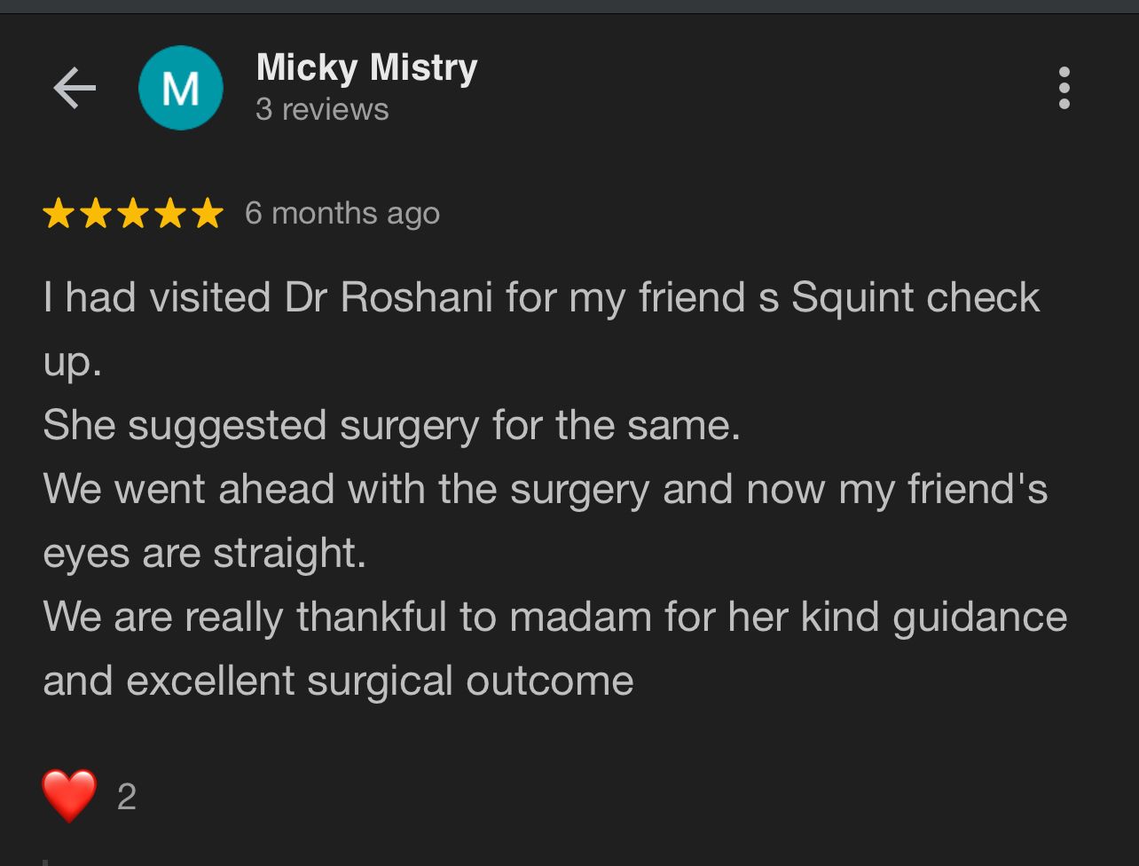
Task: Click the 6 months ago timestamp
Action: coord(342,213)
